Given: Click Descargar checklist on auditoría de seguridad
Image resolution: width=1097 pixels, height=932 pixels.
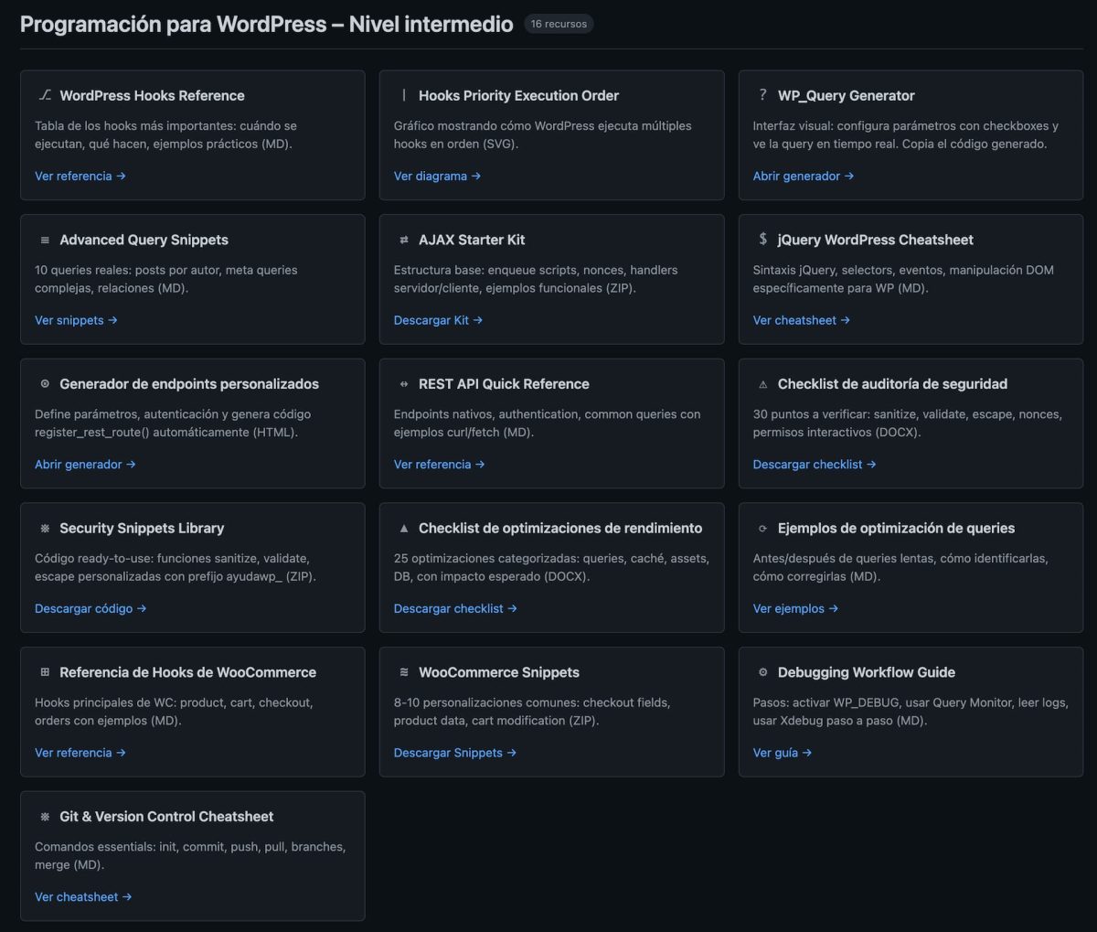Looking at the screenshot, I should point(814,464).
